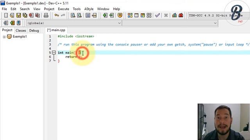This screenshot has width=250, height=140.
Task: Switch to the Debug panel tab
Action: [34, 30]
